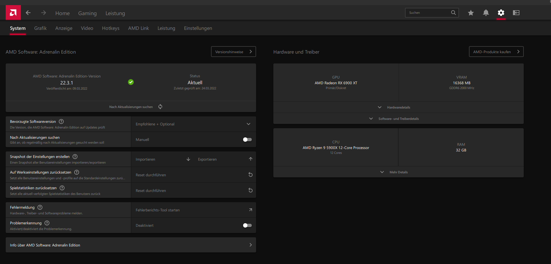The height and width of the screenshot is (264, 551).
Task: Click the Importieren down-arrow icon
Action: click(x=188, y=159)
